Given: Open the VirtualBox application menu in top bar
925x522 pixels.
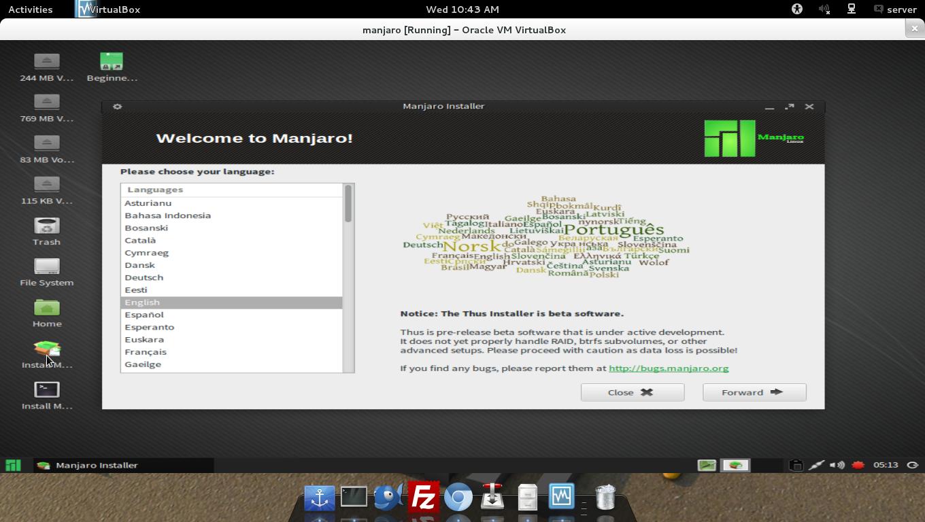Looking at the screenshot, I should (109, 9).
